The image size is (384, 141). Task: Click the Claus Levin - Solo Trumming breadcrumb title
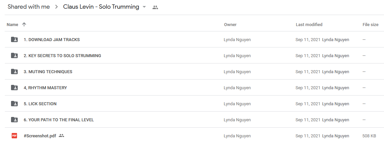(x=101, y=7)
